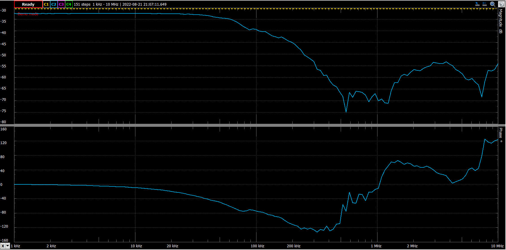The height and width of the screenshot is (250, 506).
Task: Click the 151 steps sweep info text
Action: [x=82, y=4]
